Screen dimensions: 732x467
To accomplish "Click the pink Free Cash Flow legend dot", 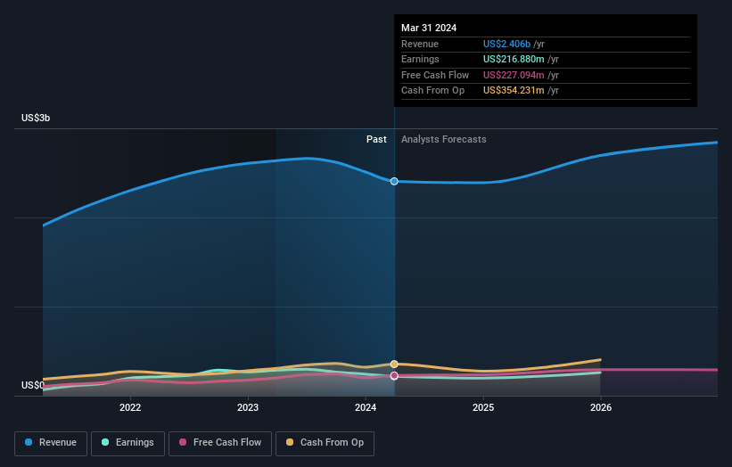I will (183, 442).
